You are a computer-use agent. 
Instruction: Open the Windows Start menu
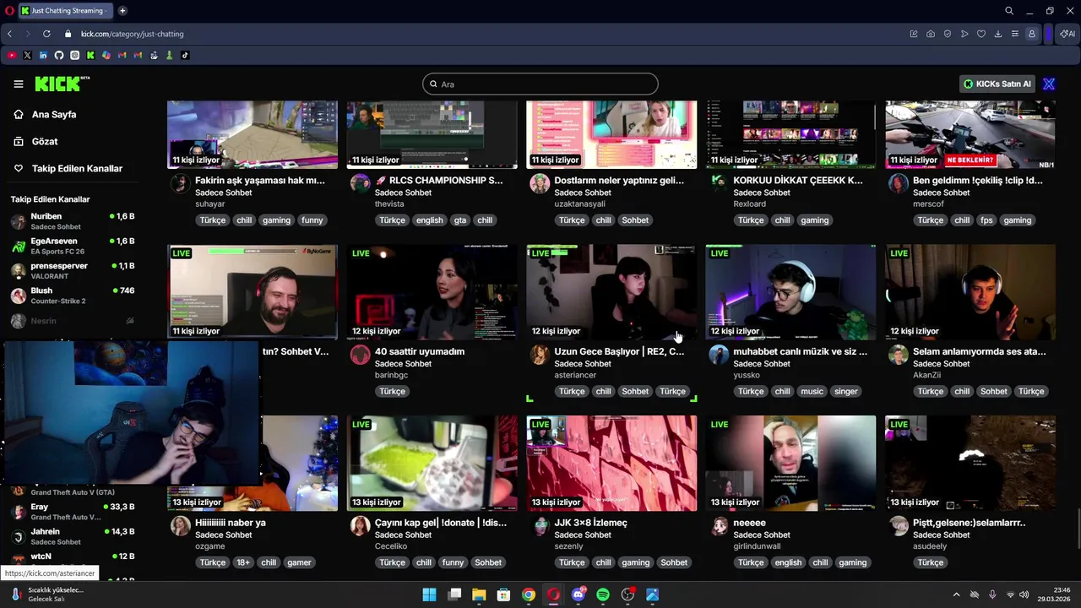coord(429,594)
